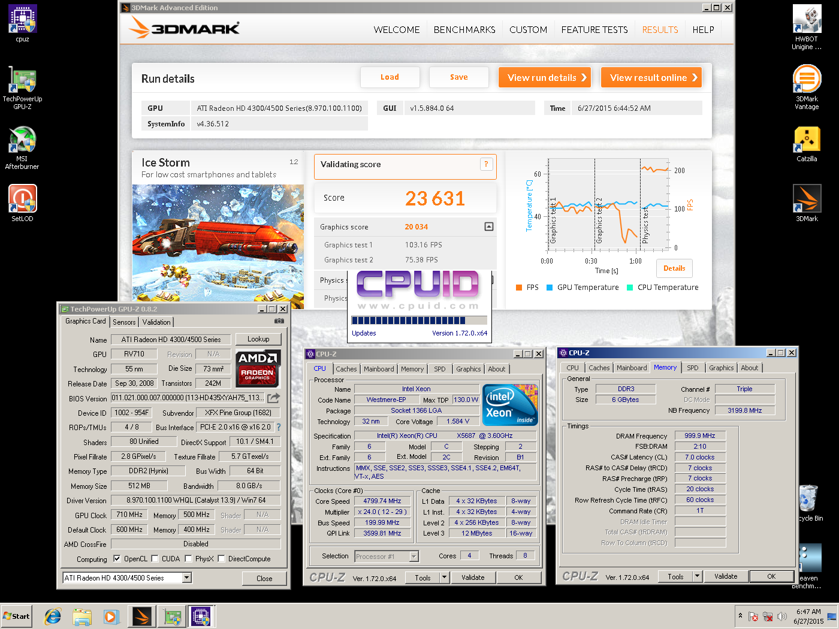Launch MSI Afterburner desktop icon
This screenshot has height=629, width=839.
pyautogui.click(x=22, y=147)
